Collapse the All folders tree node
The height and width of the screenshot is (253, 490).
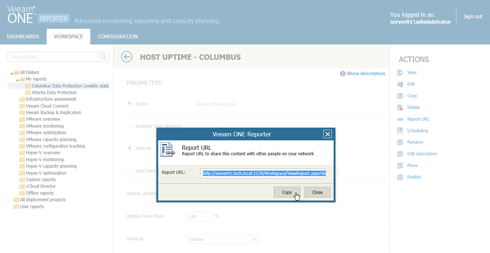12,73
